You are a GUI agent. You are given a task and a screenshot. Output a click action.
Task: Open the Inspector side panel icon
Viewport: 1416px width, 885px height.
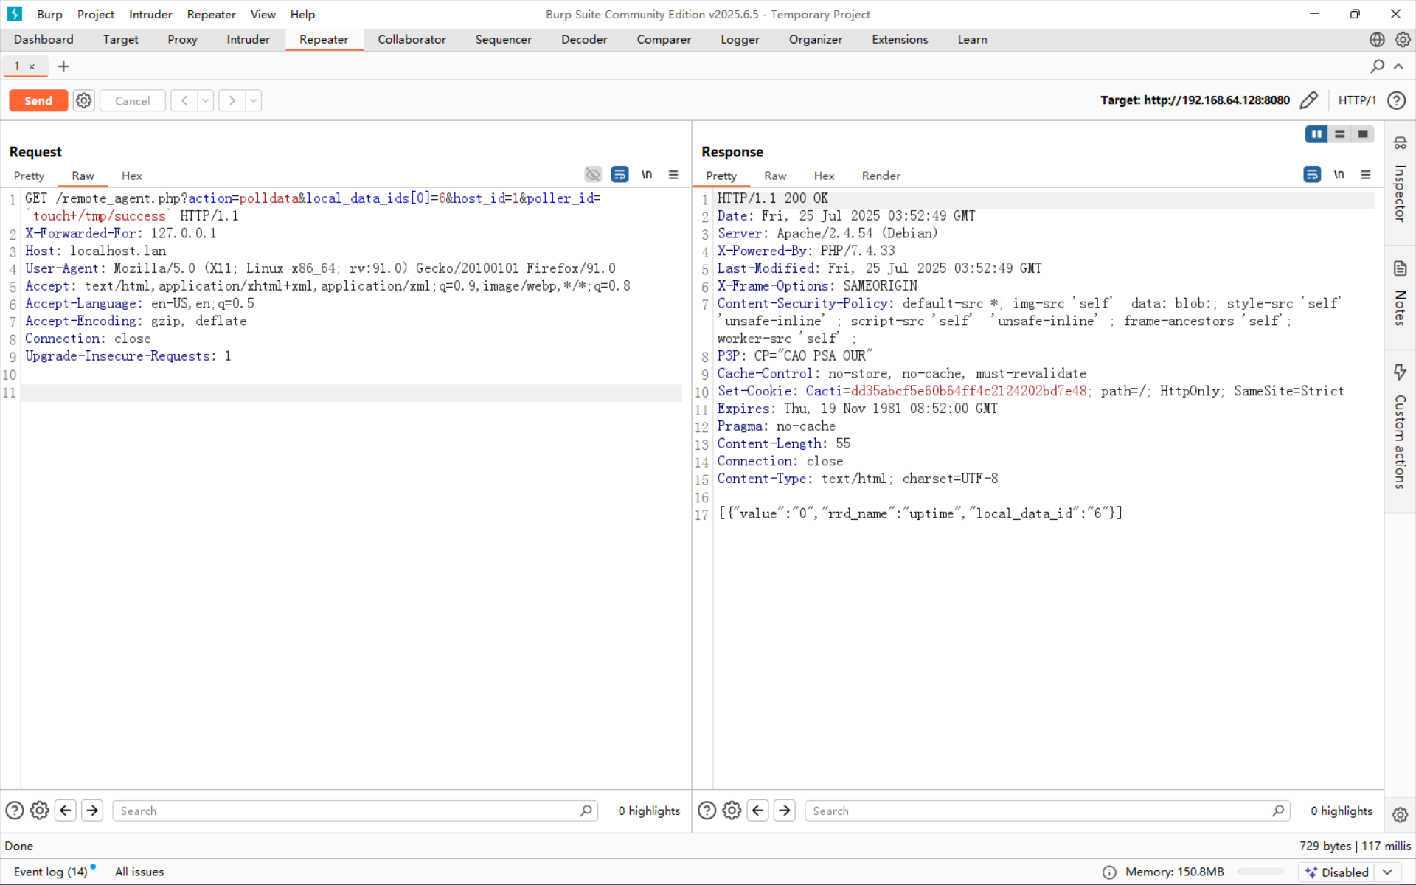[1400, 143]
